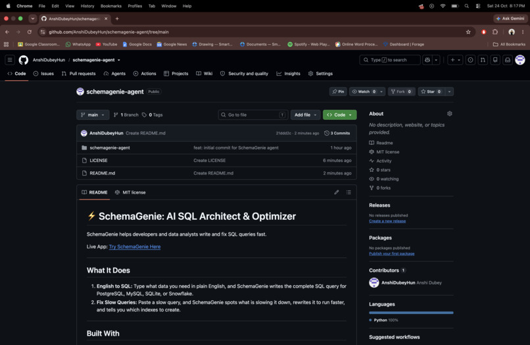Open macOS Control Center icon
Image resolution: width=530 pixels, height=345 pixels.
click(478, 6)
